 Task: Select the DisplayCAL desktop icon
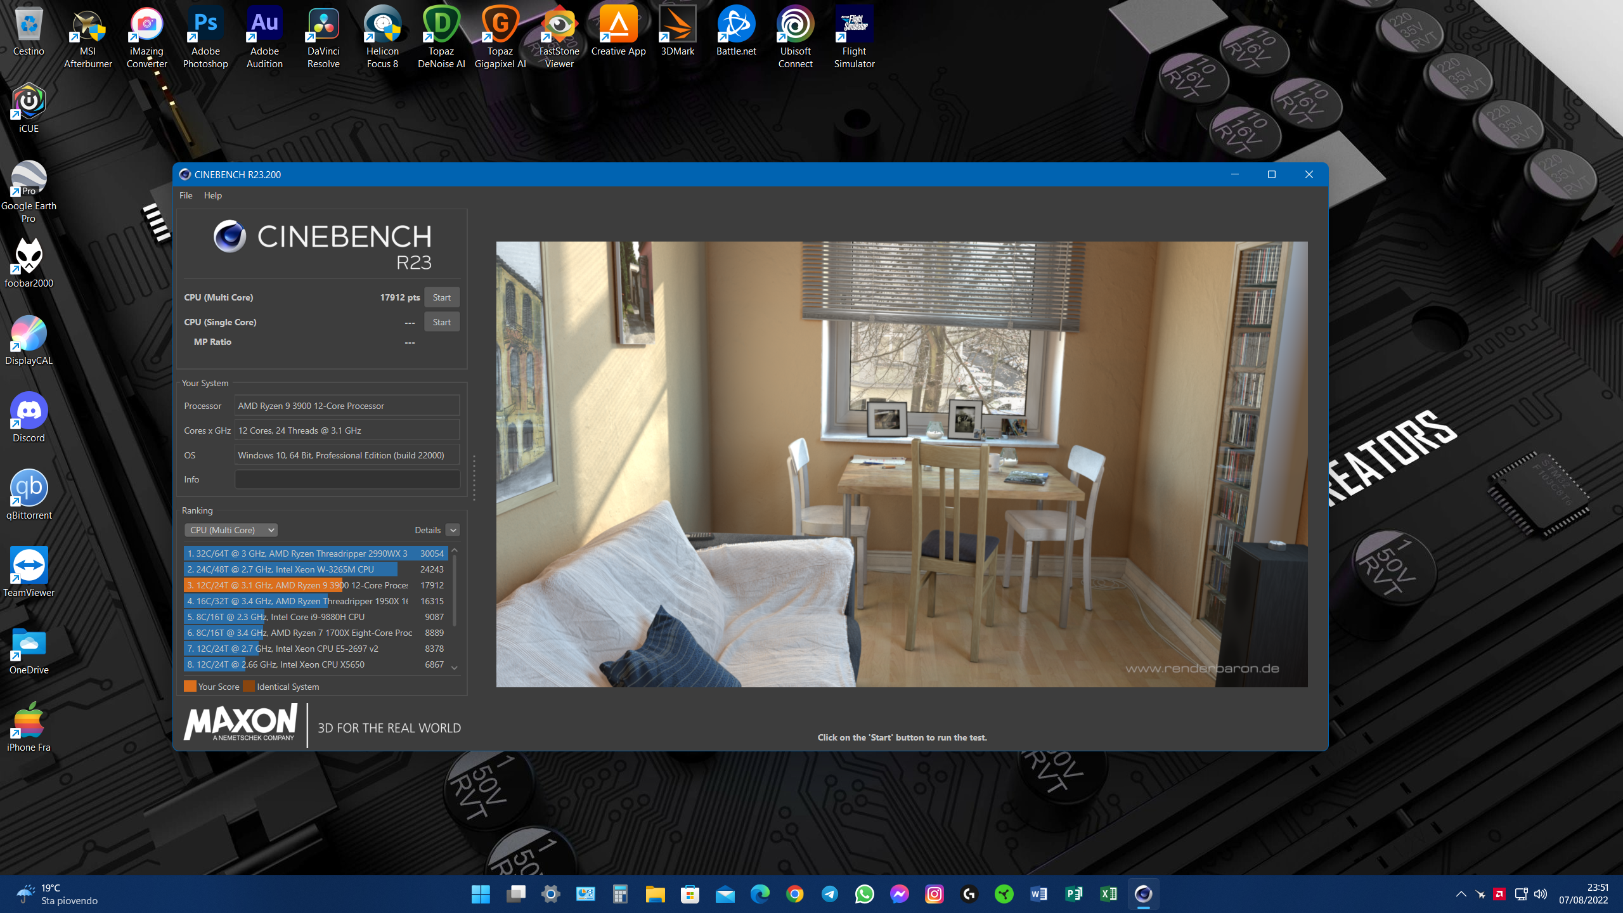(29, 340)
